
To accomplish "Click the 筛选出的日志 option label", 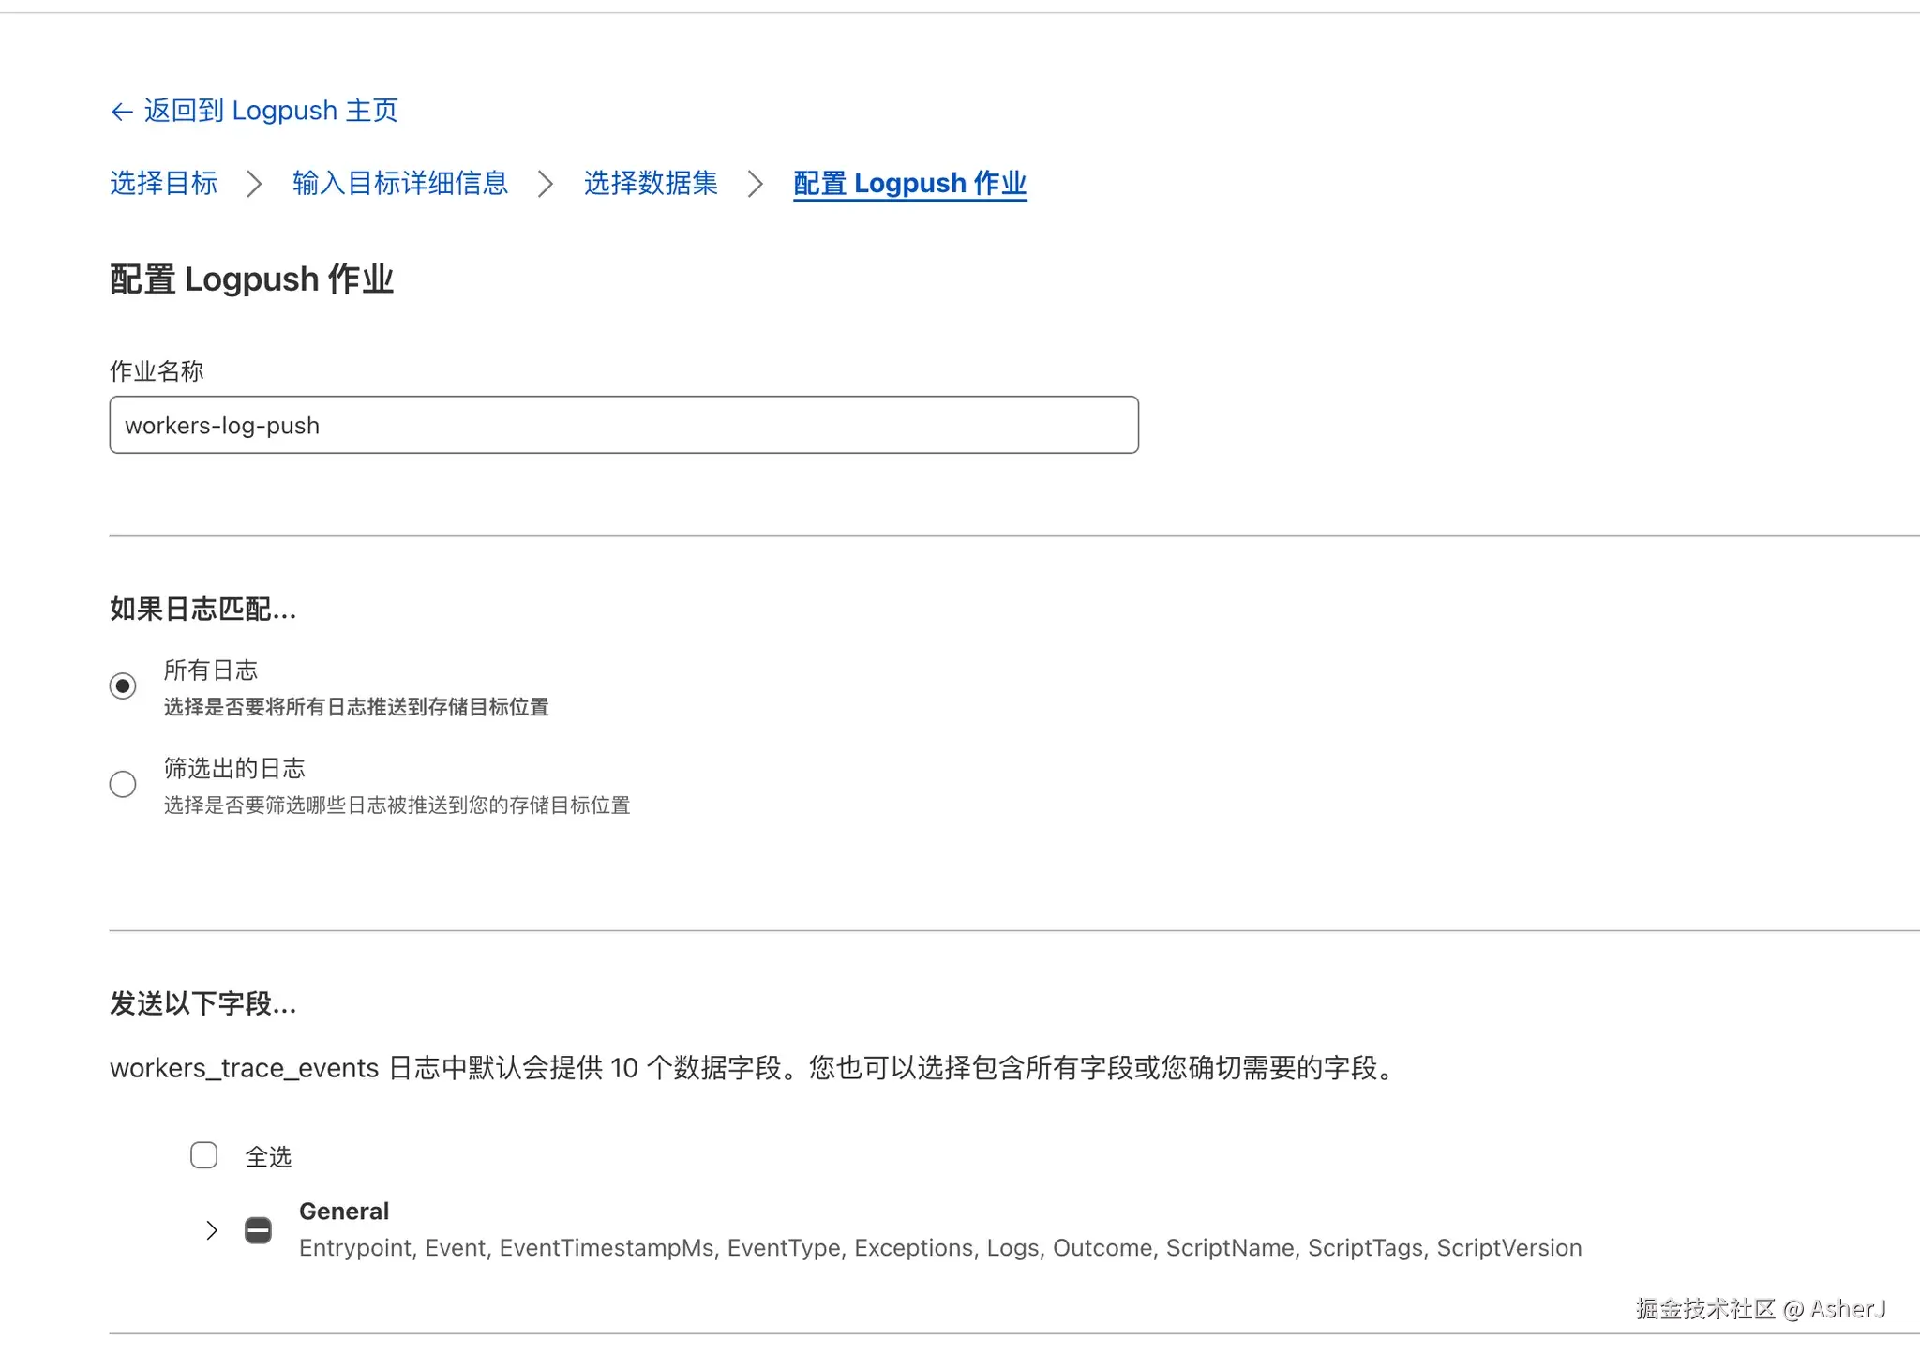I will (x=234, y=769).
